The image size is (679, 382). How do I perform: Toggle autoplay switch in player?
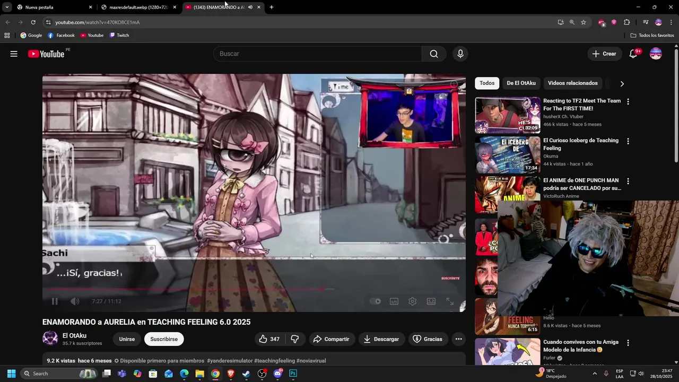[x=376, y=301]
